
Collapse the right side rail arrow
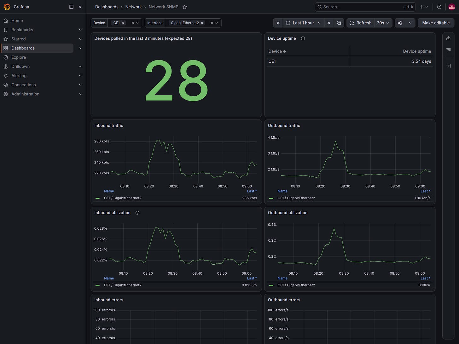pyautogui.click(x=448, y=66)
